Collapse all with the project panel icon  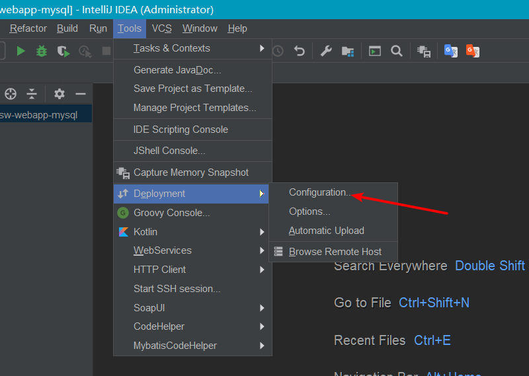(32, 94)
